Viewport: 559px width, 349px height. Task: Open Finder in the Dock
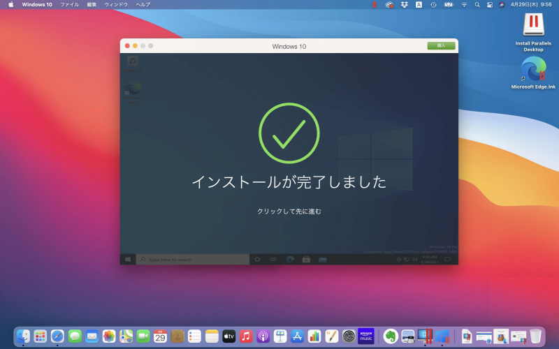[x=23, y=336]
